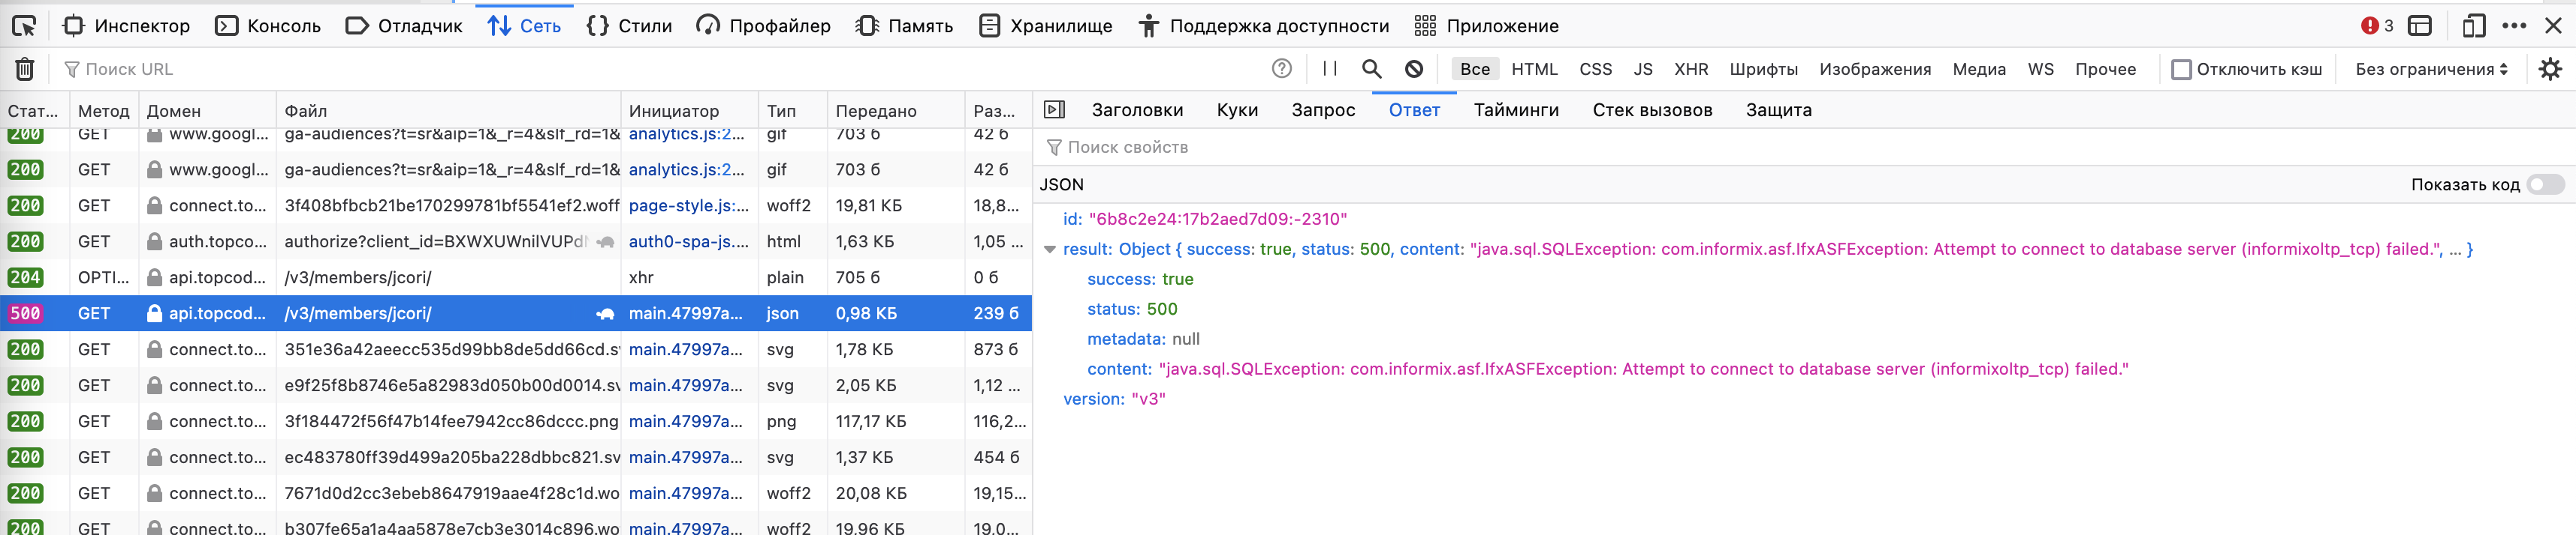2576x535 pixels.
Task: Sort by the Стат... column header
Action: pyautogui.click(x=34, y=111)
